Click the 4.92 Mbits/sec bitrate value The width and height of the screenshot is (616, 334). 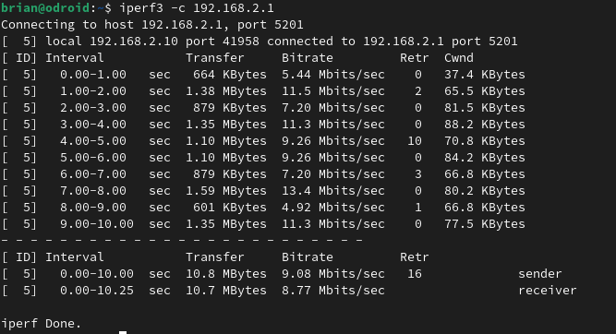coord(333,208)
